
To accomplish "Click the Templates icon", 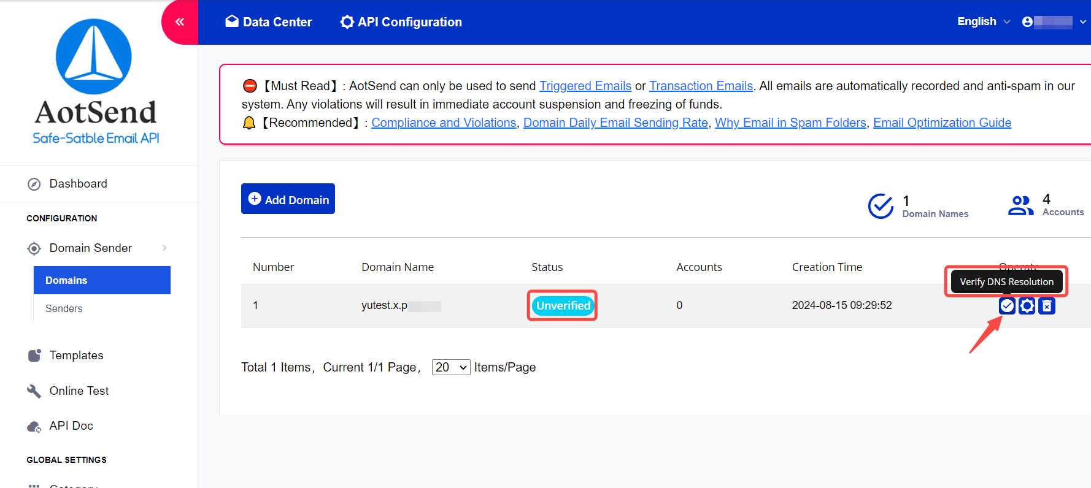I will pos(34,356).
